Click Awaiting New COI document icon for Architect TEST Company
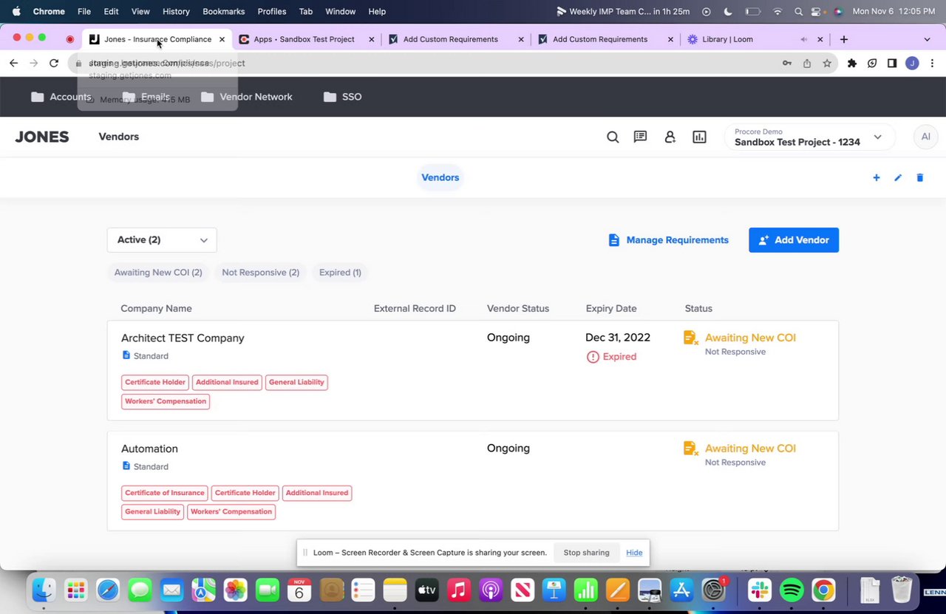 click(x=691, y=338)
